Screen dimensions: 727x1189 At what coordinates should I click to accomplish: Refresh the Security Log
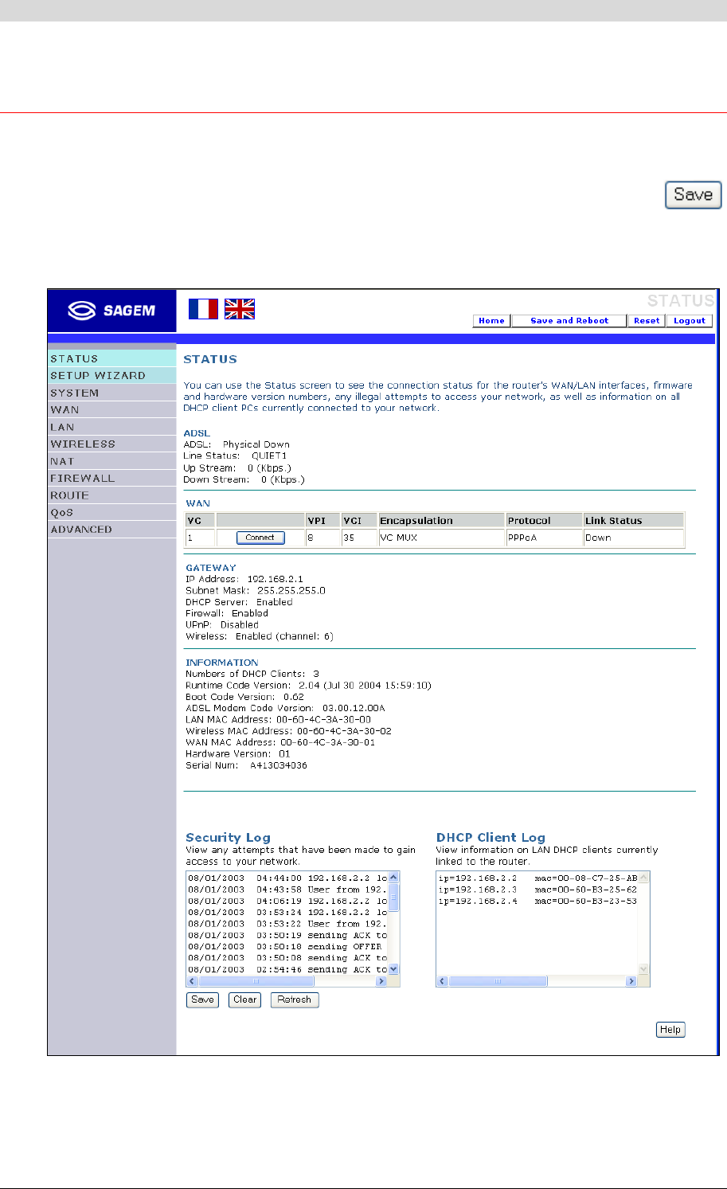pyautogui.click(x=295, y=999)
